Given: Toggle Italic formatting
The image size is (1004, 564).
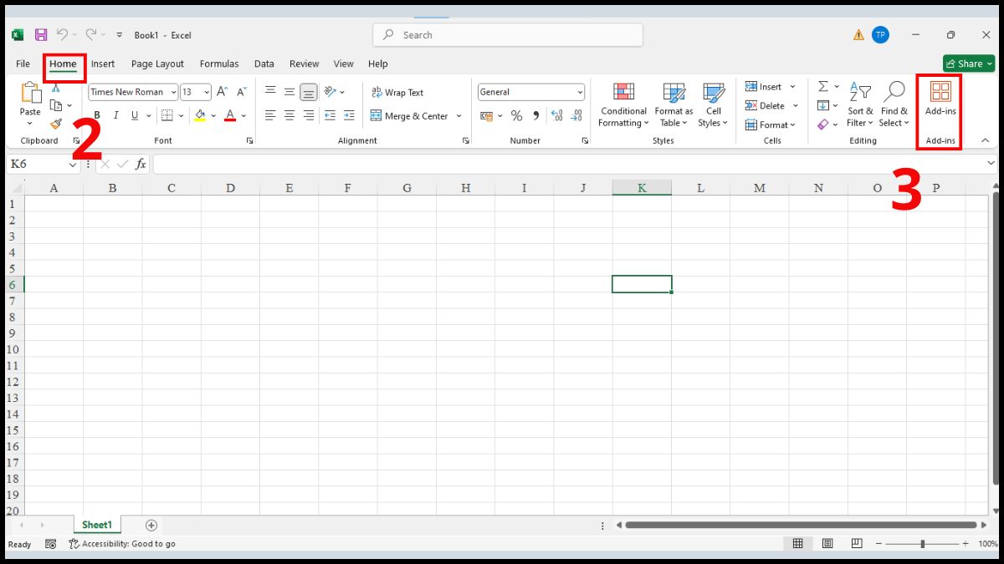Looking at the screenshot, I should [x=115, y=116].
